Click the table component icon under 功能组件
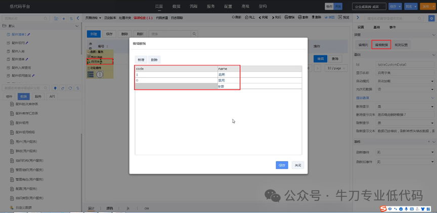This screenshot has height=213, width=437. coord(91,74)
